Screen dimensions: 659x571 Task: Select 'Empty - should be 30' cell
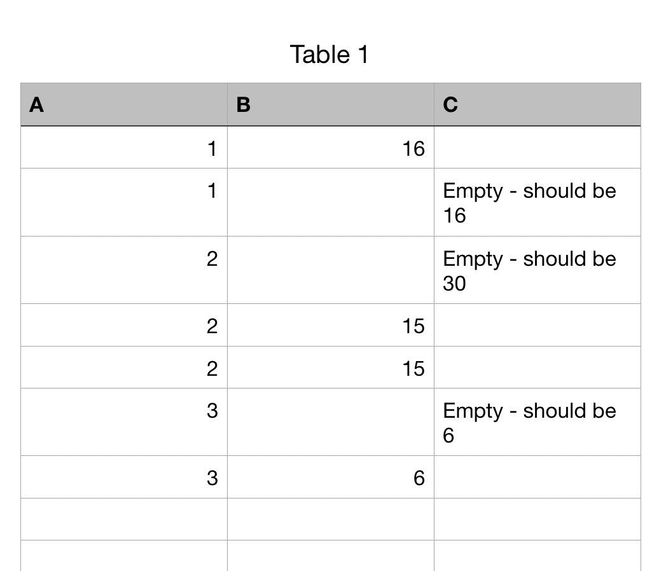click(538, 270)
